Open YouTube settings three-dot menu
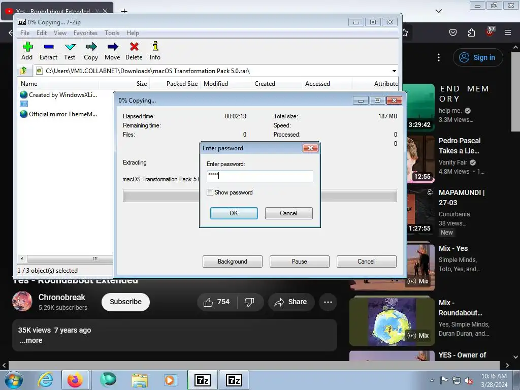 [x=438, y=57]
